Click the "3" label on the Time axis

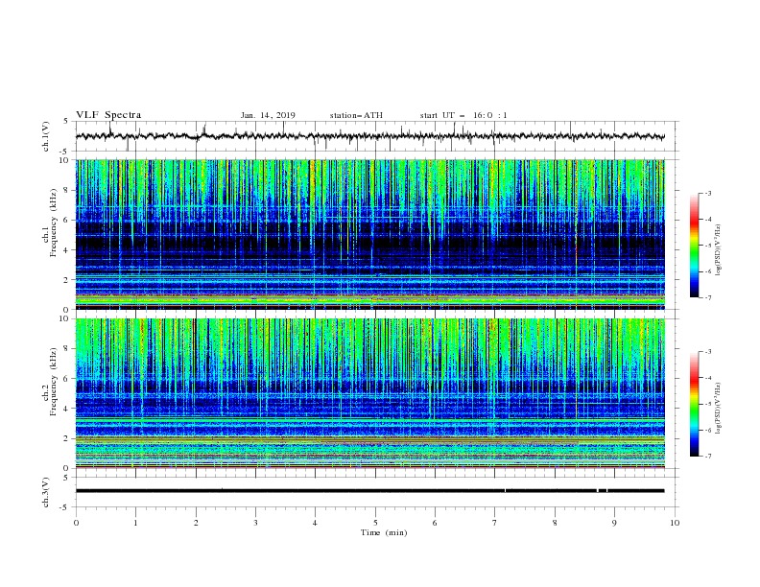[x=255, y=523]
